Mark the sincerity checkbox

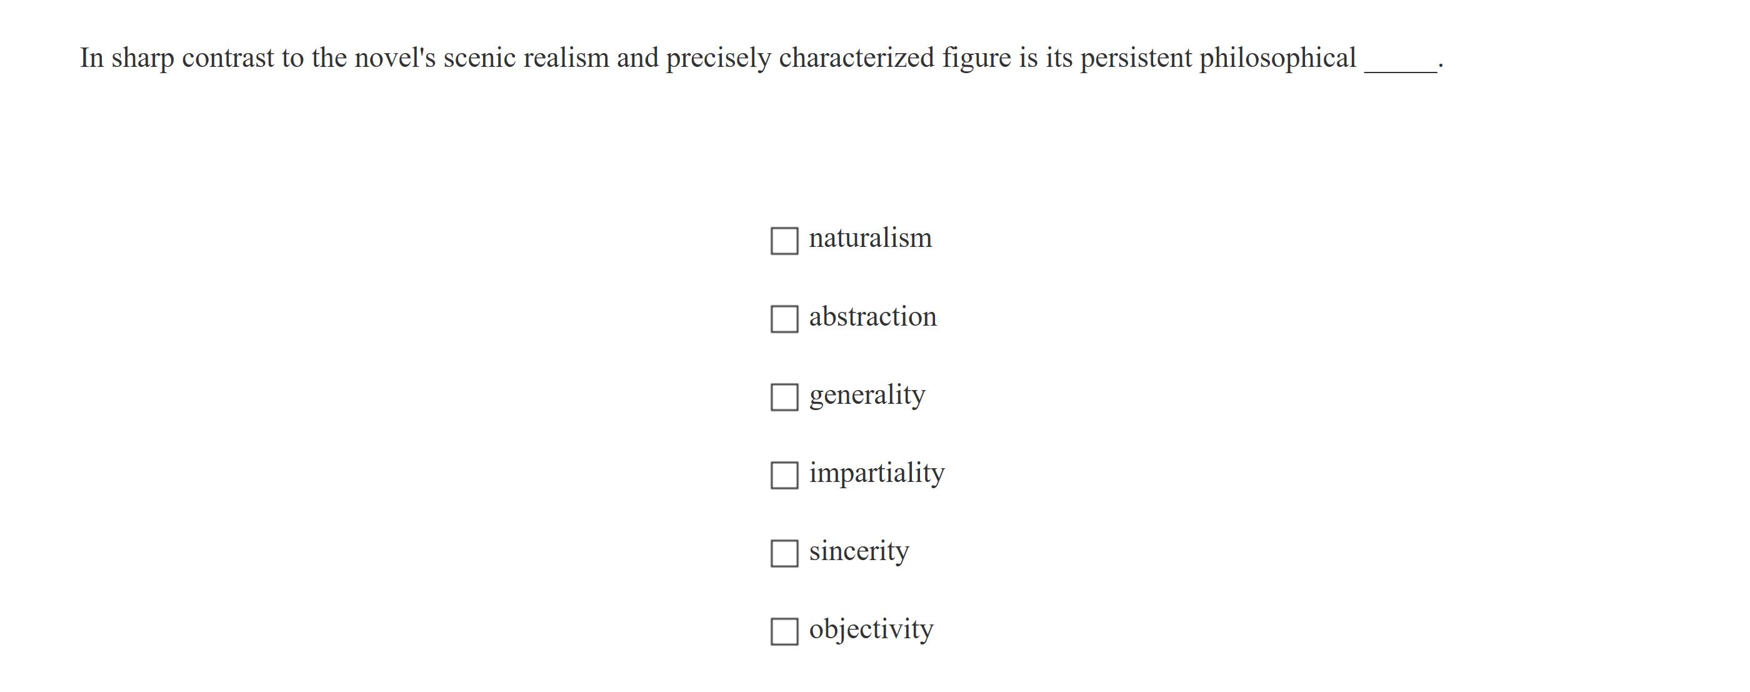pos(784,553)
